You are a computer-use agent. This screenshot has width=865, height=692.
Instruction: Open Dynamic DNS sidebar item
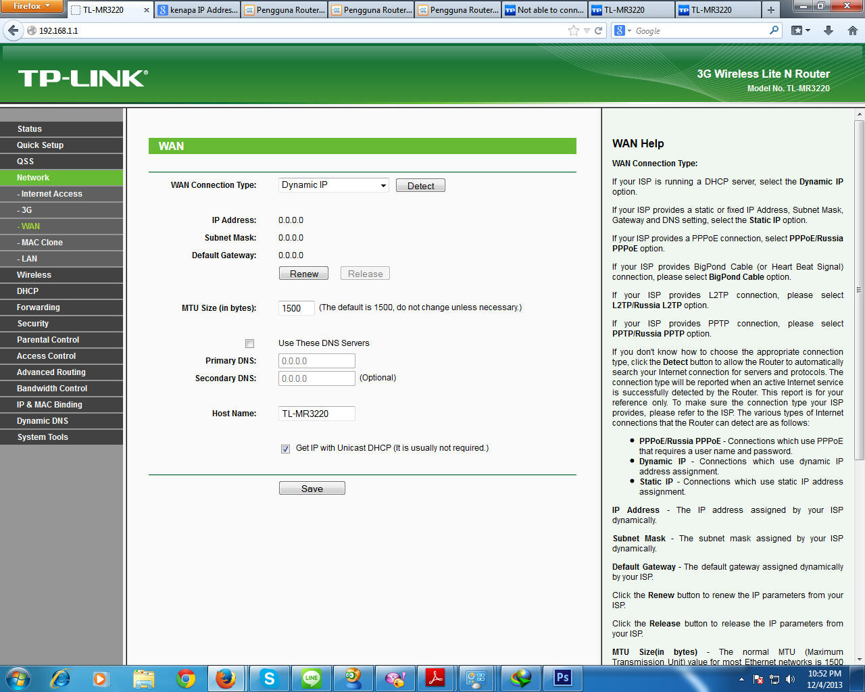[61, 421]
